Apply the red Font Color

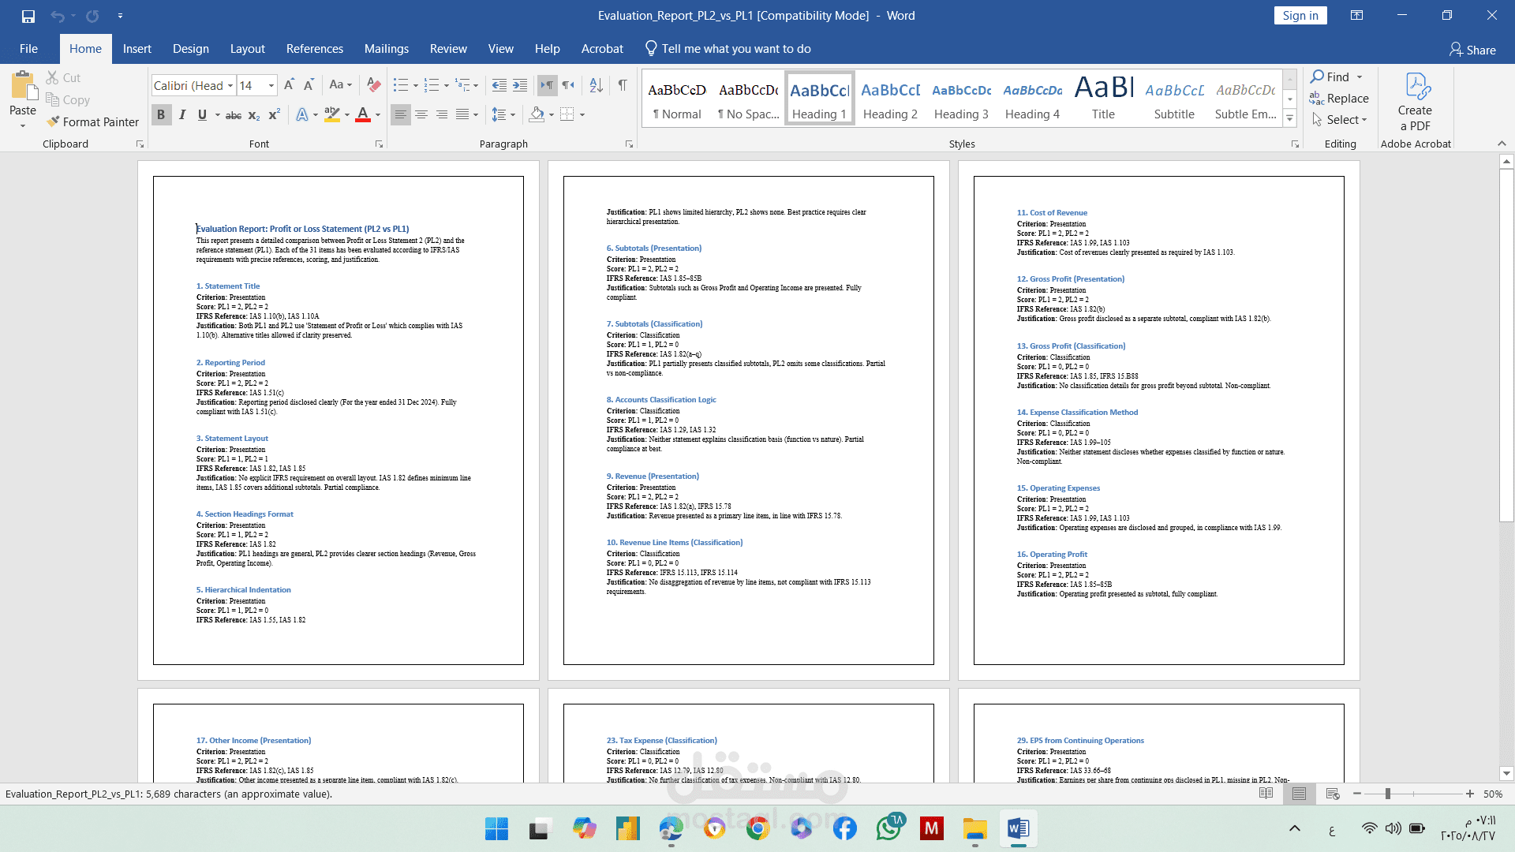point(363,115)
